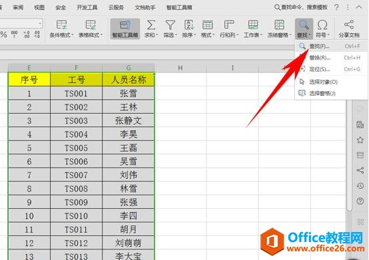Open the 智能工具箱 toolbox button

point(125,29)
